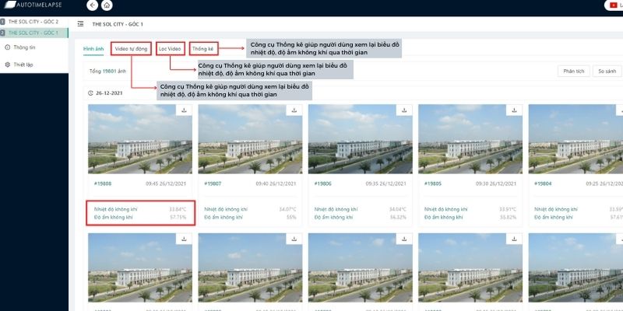Screen dimensions: 623x311
Task: Click timestamp 09:45 26/12/2021
Action: tap(166, 183)
